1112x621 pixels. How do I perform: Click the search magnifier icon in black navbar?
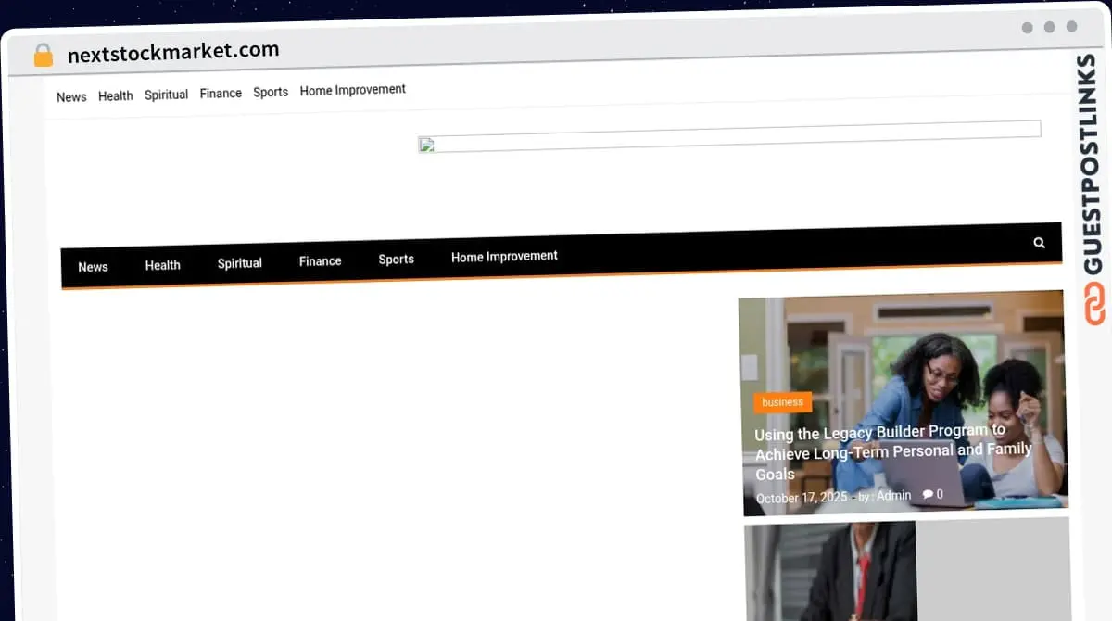pyautogui.click(x=1039, y=243)
